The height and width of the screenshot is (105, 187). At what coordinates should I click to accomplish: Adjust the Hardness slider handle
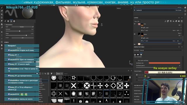(x=20, y=31)
